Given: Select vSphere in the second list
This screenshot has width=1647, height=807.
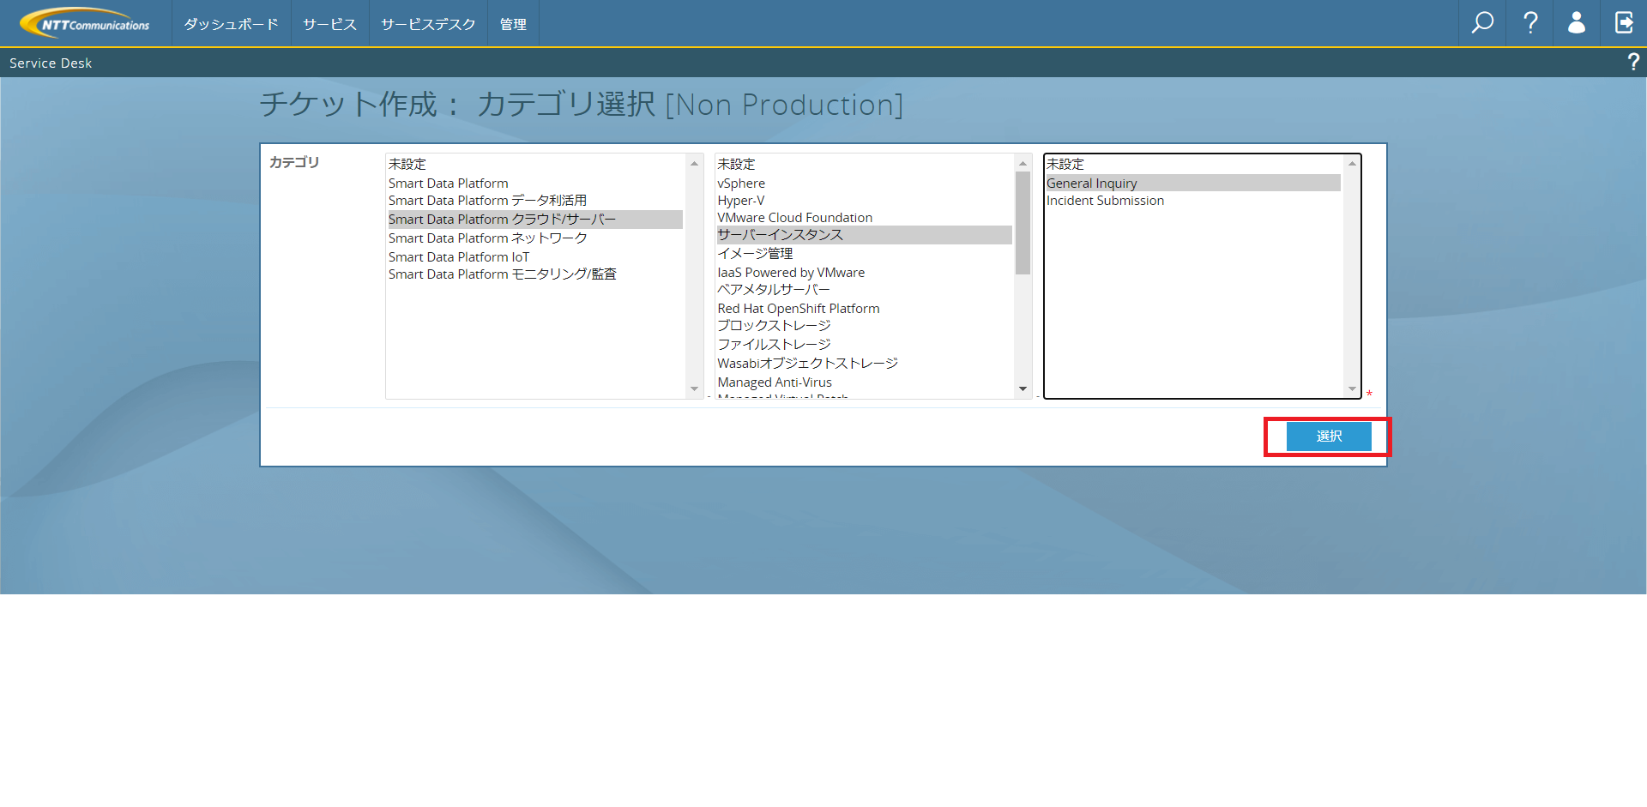Looking at the screenshot, I should pos(865,183).
